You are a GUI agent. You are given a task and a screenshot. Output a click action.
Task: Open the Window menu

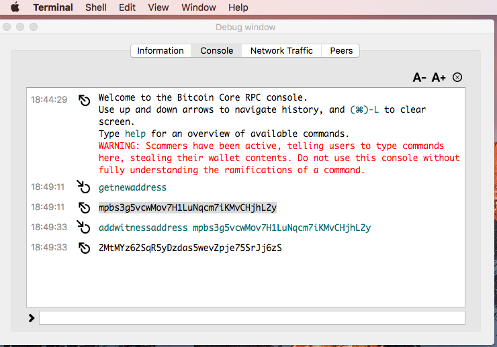point(198,7)
